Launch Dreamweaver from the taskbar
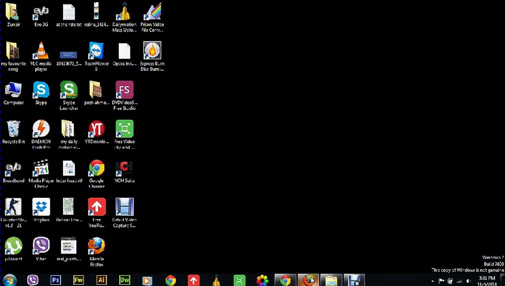 point(125,280)
